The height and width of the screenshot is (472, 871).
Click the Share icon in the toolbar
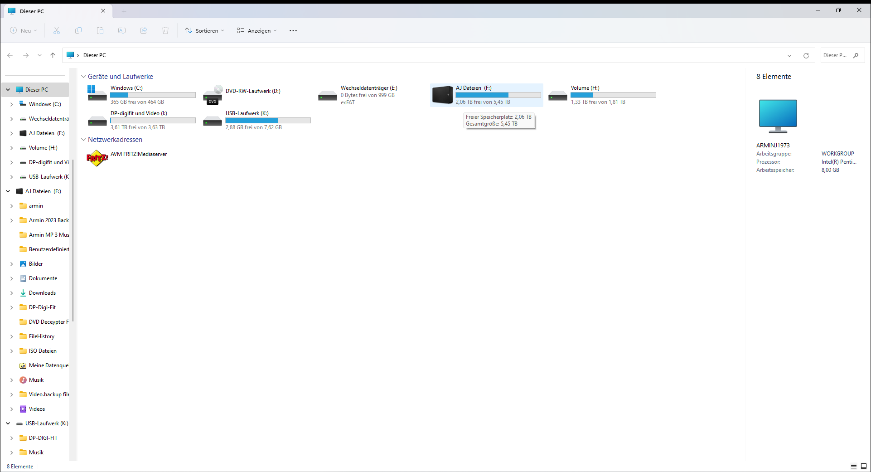[144, 30]
